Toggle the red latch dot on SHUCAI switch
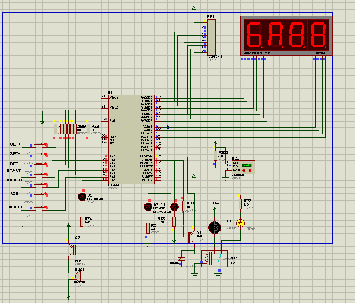Image resolution: width=355 pixels, height=303 pixels. [46, 207]
